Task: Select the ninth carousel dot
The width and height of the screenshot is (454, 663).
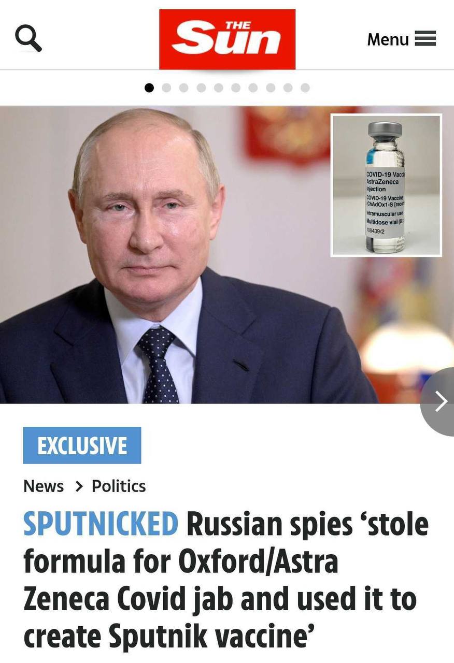Action: pyautogui.click(x=288, y=88)
